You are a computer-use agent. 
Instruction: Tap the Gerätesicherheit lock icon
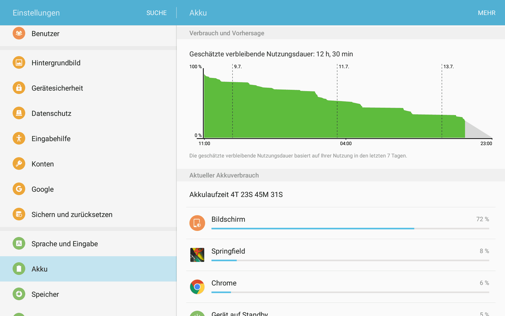[19, 88]
